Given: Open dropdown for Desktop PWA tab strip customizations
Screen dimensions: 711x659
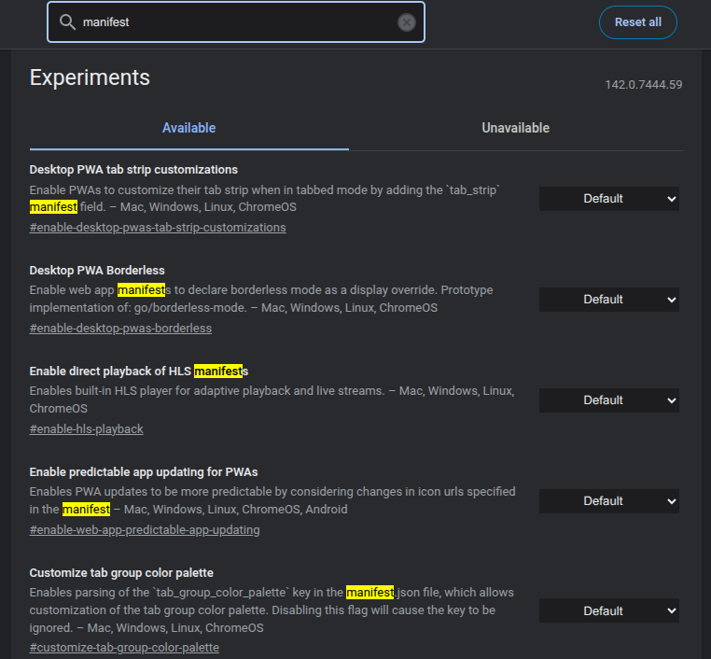Looking at the screenshot, I should (608, 199).
